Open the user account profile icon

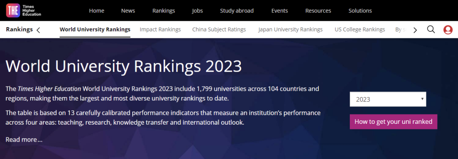pyautogui.click(x=448, y=30)
